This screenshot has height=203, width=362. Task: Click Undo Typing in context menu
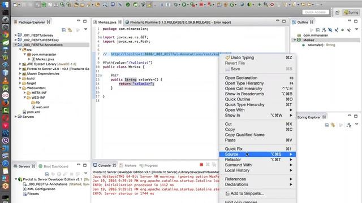point(257,58)
